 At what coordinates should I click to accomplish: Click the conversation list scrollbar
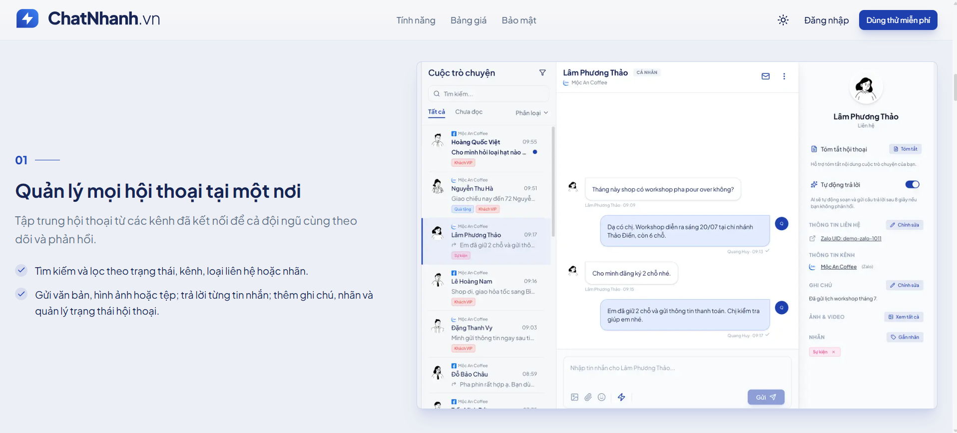point(553,182)
